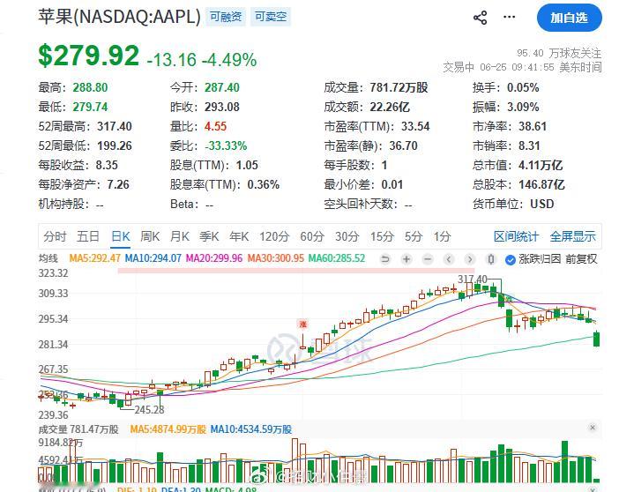619x492 pixels.
Task: Click the MA30:300.95 indicator label
Action: click(275, 258)
